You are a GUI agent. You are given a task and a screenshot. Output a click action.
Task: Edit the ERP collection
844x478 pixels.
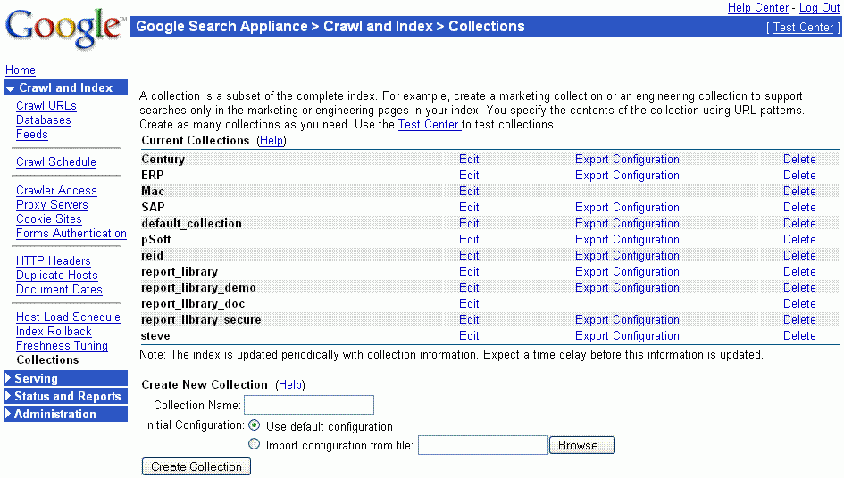[x=469, y=176]
